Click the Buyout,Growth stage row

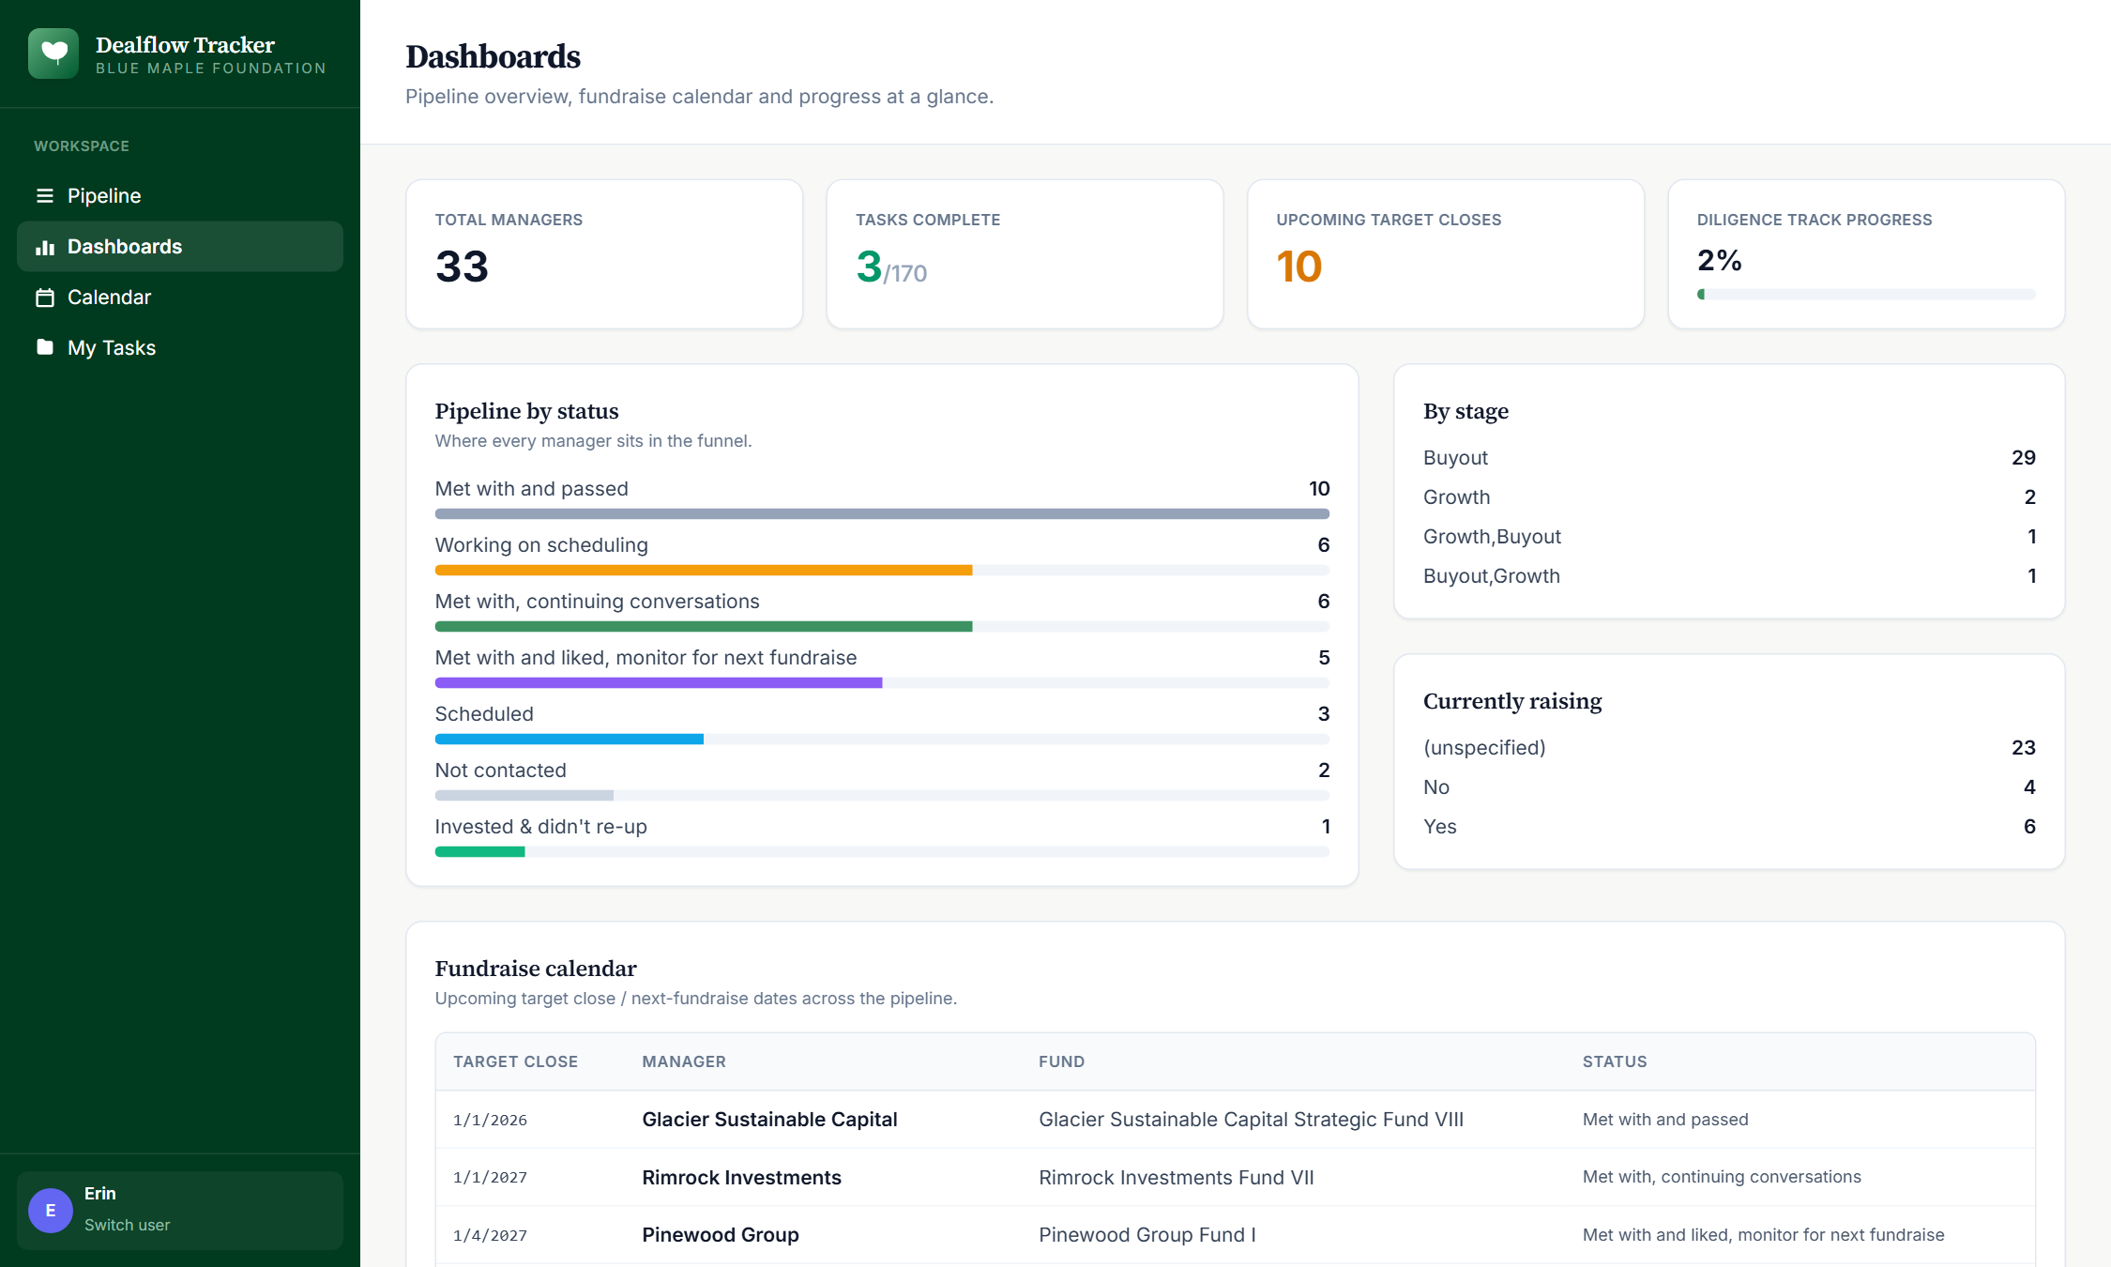(x=1729, y=576)
